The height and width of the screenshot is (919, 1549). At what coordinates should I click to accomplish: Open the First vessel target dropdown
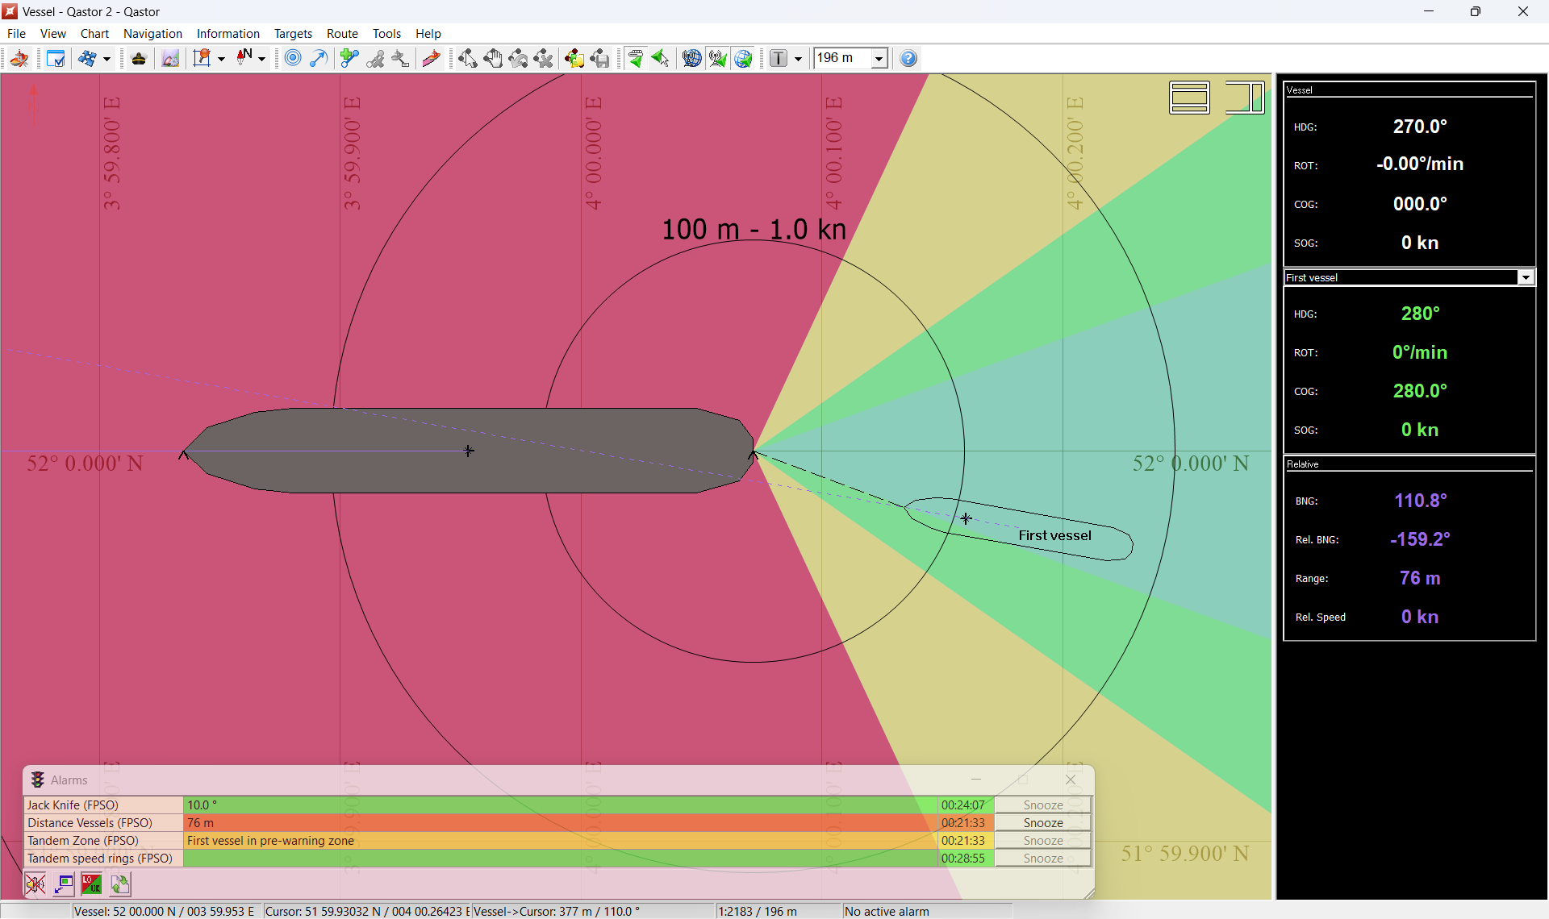(x=1525, y=277)
